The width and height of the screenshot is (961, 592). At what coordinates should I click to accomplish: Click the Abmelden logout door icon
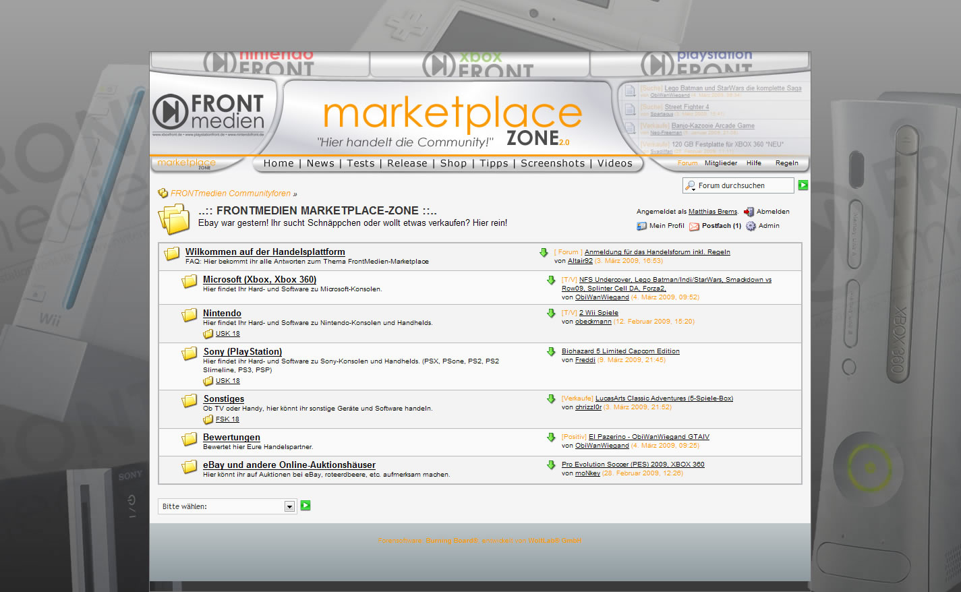click(749, 212)
